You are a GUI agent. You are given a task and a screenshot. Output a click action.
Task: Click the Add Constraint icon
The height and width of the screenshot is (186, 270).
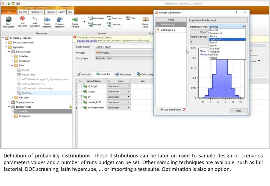[x=35, y=18]
